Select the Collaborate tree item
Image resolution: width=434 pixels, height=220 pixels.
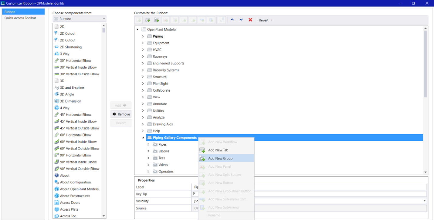(x=161, y=90)
